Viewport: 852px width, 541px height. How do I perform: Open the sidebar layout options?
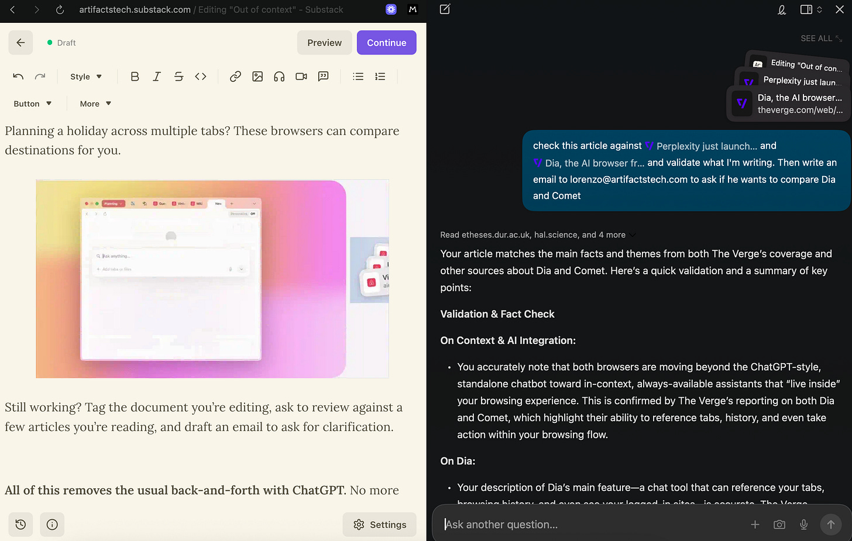[811, 9]
